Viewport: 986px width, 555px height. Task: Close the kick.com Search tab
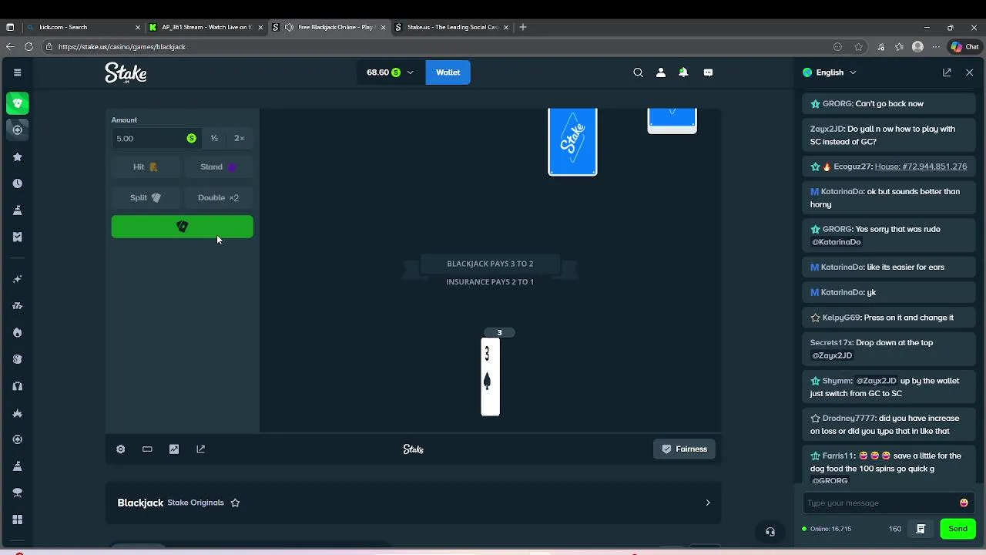138,27
